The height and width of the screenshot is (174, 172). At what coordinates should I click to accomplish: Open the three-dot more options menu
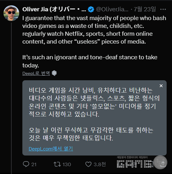click(163, 9)
